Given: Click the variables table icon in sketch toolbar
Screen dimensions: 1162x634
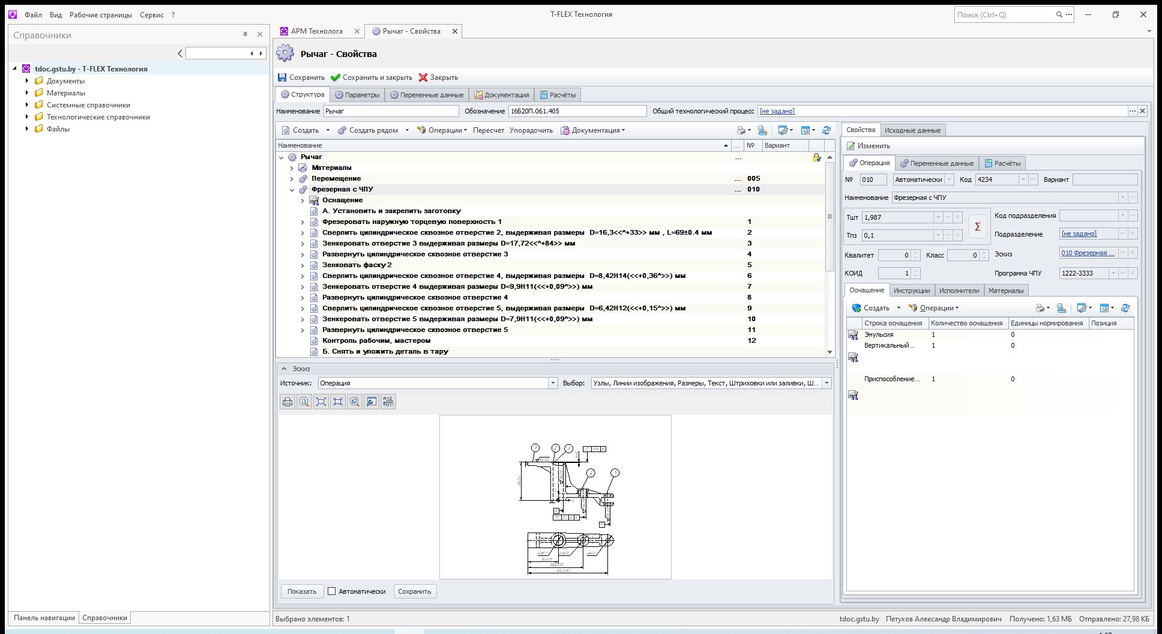Looking at the screenshot, I should point(388,402).
